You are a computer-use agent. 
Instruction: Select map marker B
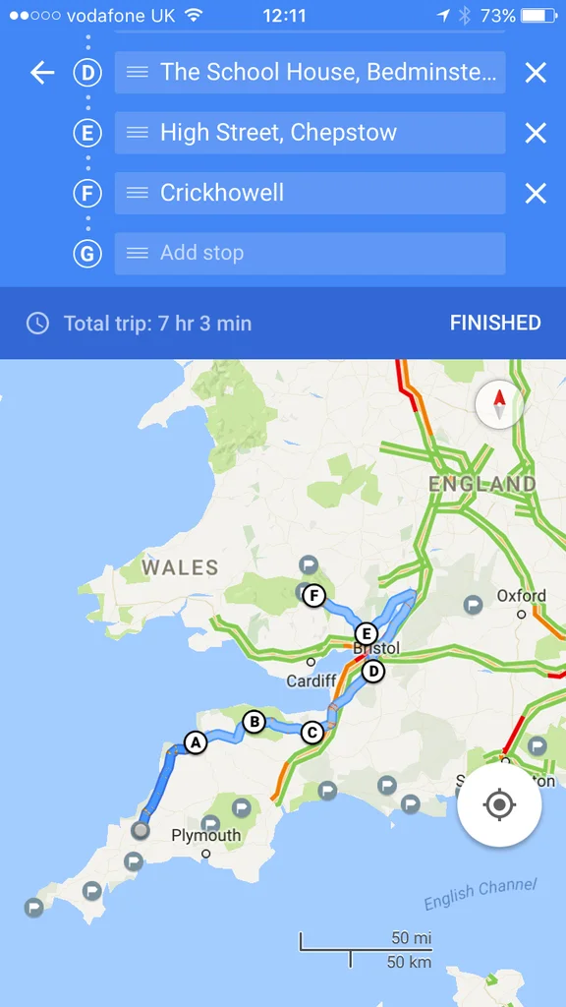(255, 722)
